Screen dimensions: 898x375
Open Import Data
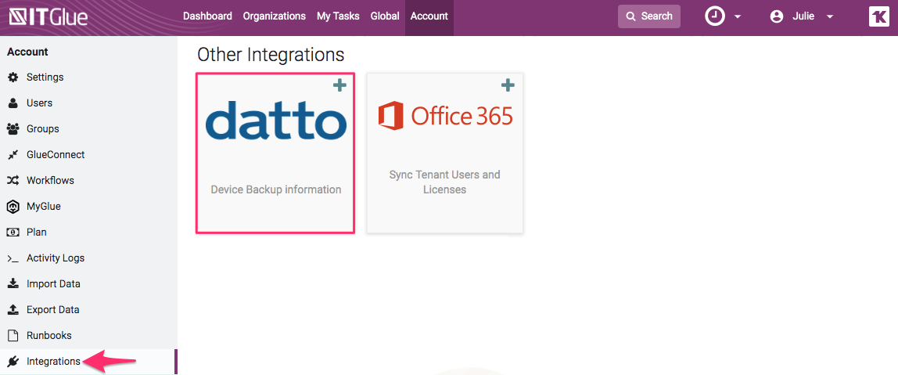click(x=53, y=284)
